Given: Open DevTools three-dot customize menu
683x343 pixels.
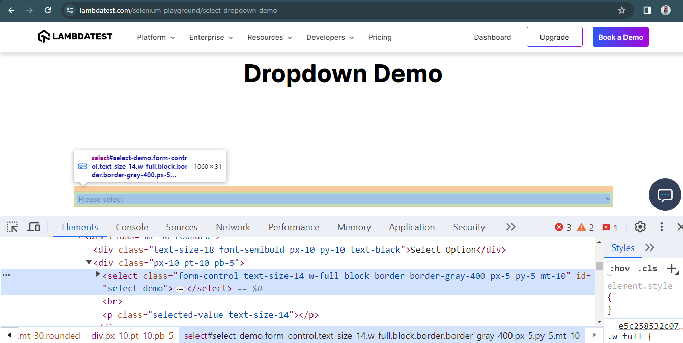Looking at the screenshot, I should [x=661, y=227].
